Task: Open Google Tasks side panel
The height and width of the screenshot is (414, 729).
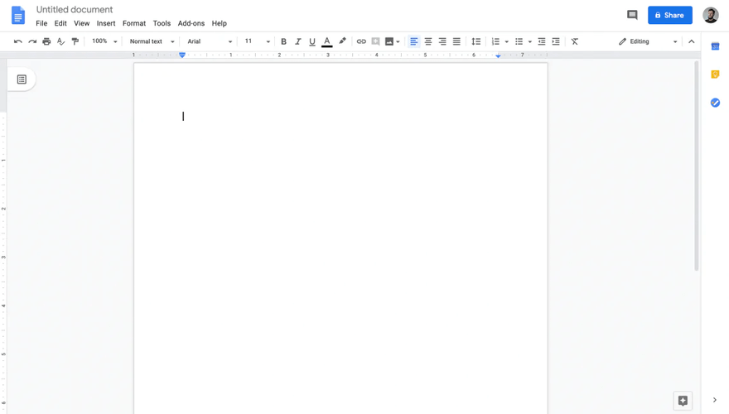Action: [715, 103]
